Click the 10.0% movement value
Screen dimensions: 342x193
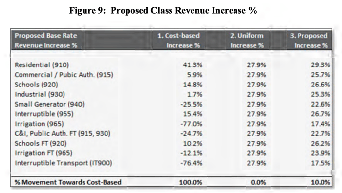pos(321,182)
